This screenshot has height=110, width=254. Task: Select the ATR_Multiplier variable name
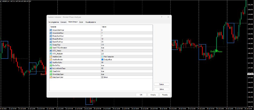pos(58,54)
